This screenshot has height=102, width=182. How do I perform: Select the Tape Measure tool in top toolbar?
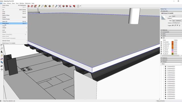[39, 6]
